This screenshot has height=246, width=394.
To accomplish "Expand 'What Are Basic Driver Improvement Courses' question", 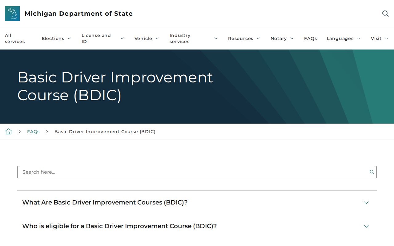I will [197, 202].
